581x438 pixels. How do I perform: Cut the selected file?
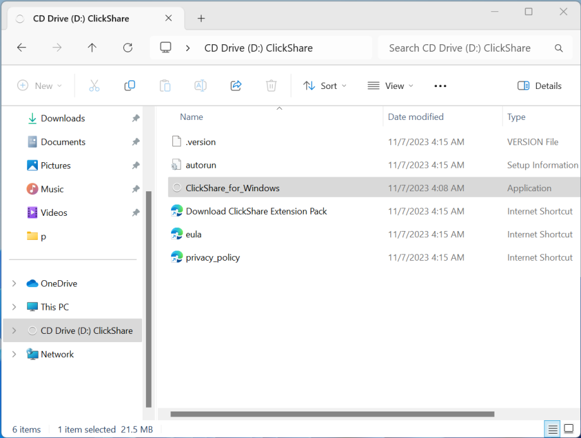(x=94, y=86)
